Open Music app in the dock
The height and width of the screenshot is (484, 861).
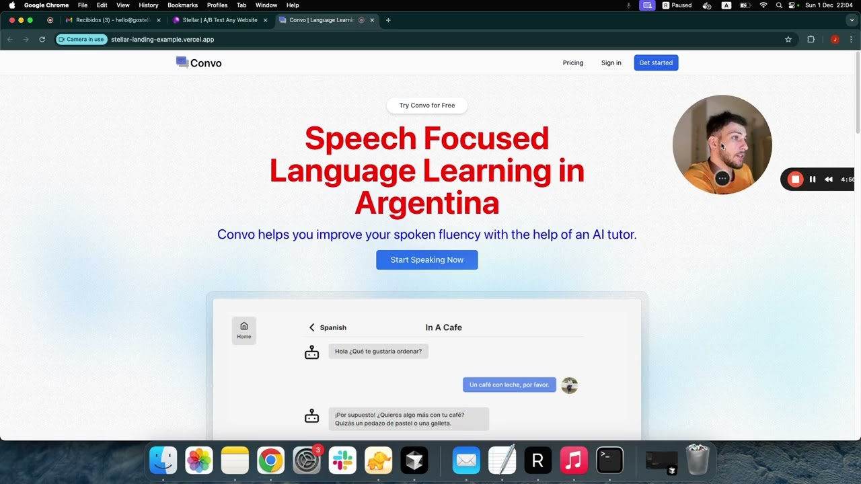pos(574,460)
